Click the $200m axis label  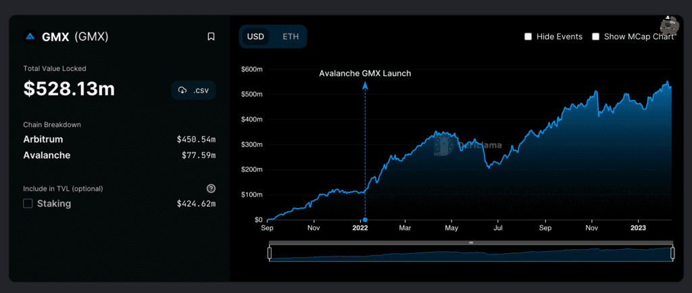tap(252, 169)
